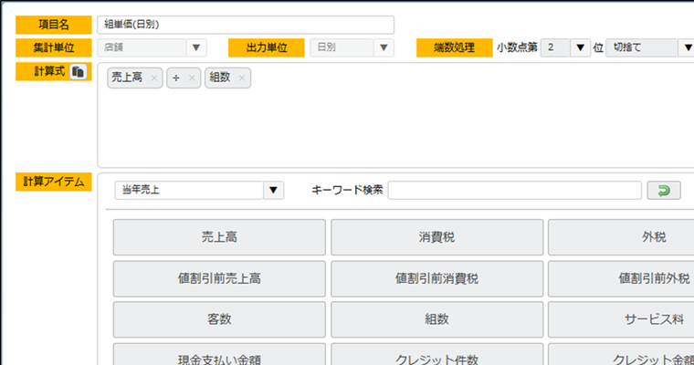This screenshot has height=365, width=694.
Task: Click the green reset arrow next to keyword search
Action: (x=664, y=190)
